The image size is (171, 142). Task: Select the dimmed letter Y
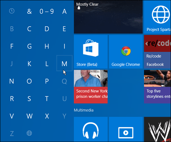tap(64, 116)
